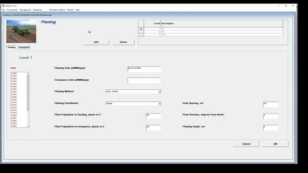Open the Treatments menu
Viewport: 308px width, 173px height.
[38, 10]
